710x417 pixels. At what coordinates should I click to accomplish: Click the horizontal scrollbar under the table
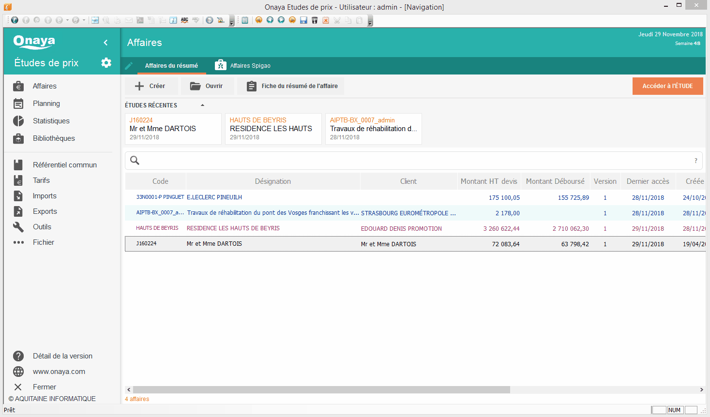click(321, 390)
